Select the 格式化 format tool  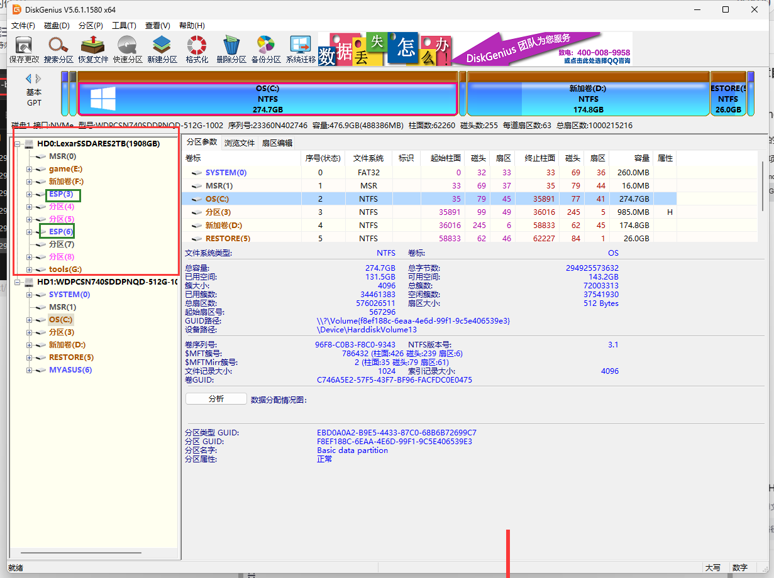point(197,50)
